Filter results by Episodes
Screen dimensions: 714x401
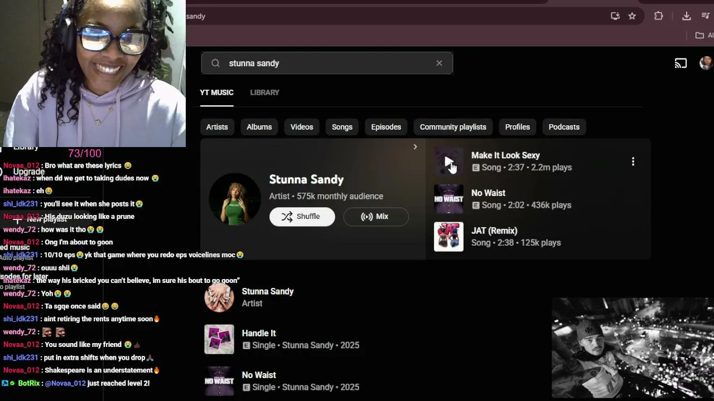click(x=386, y=127)
